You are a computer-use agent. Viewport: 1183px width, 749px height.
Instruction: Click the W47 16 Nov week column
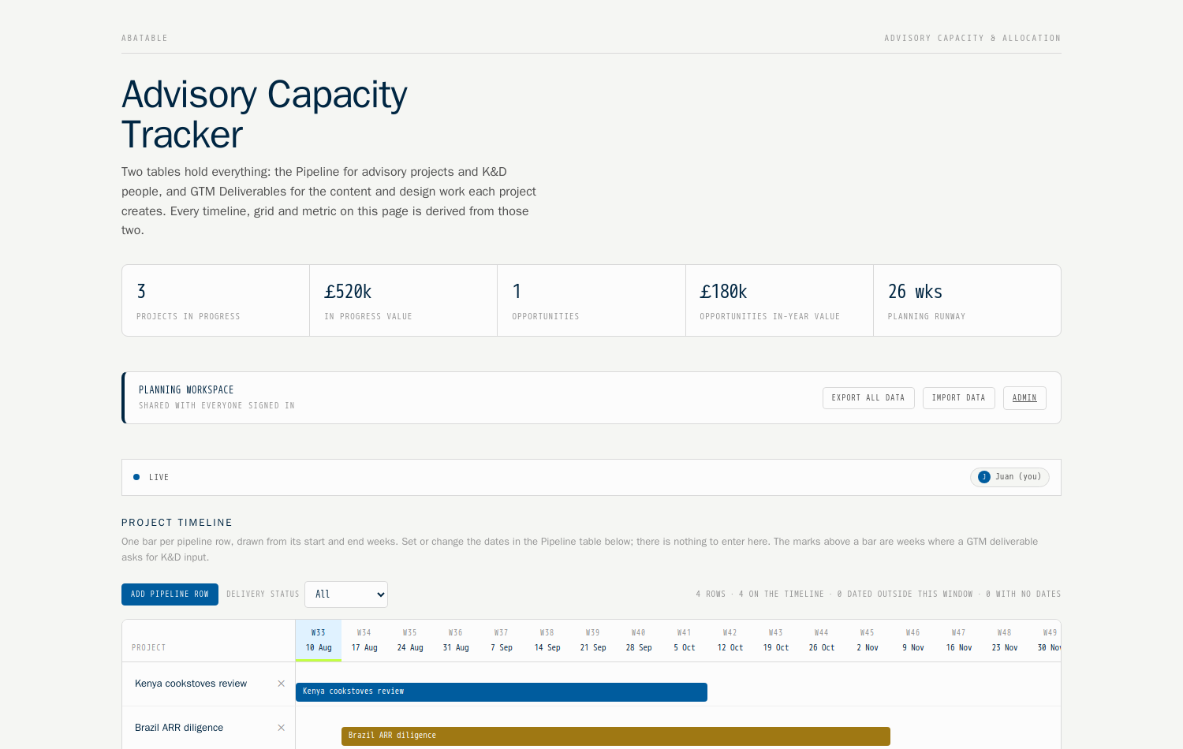pos(959,640)
